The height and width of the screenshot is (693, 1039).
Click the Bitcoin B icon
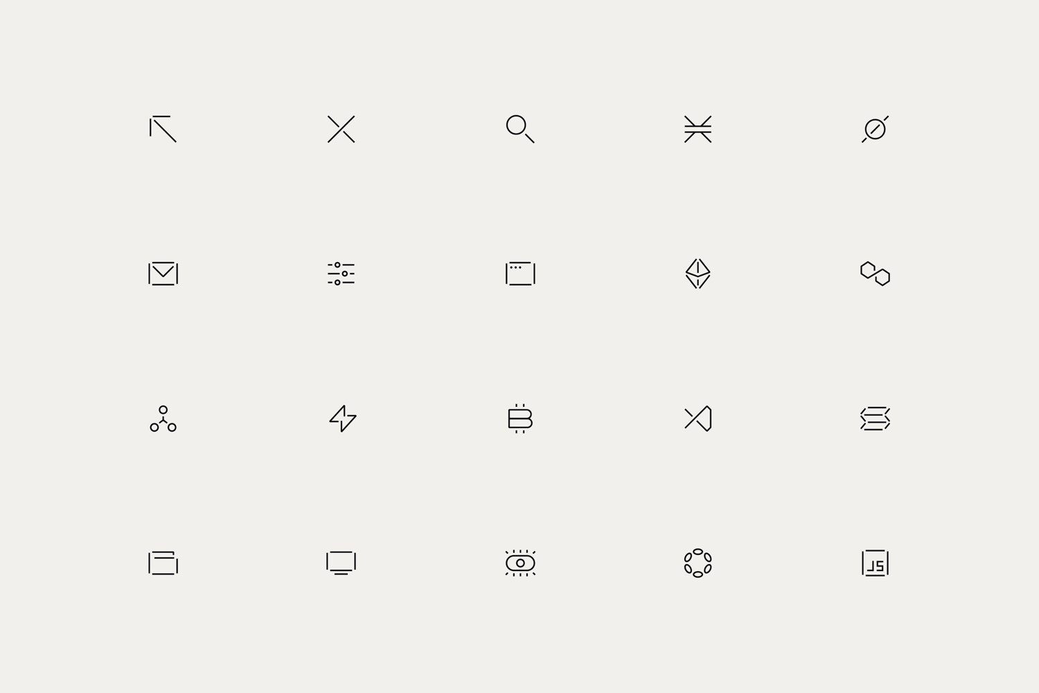pos(520,419)
